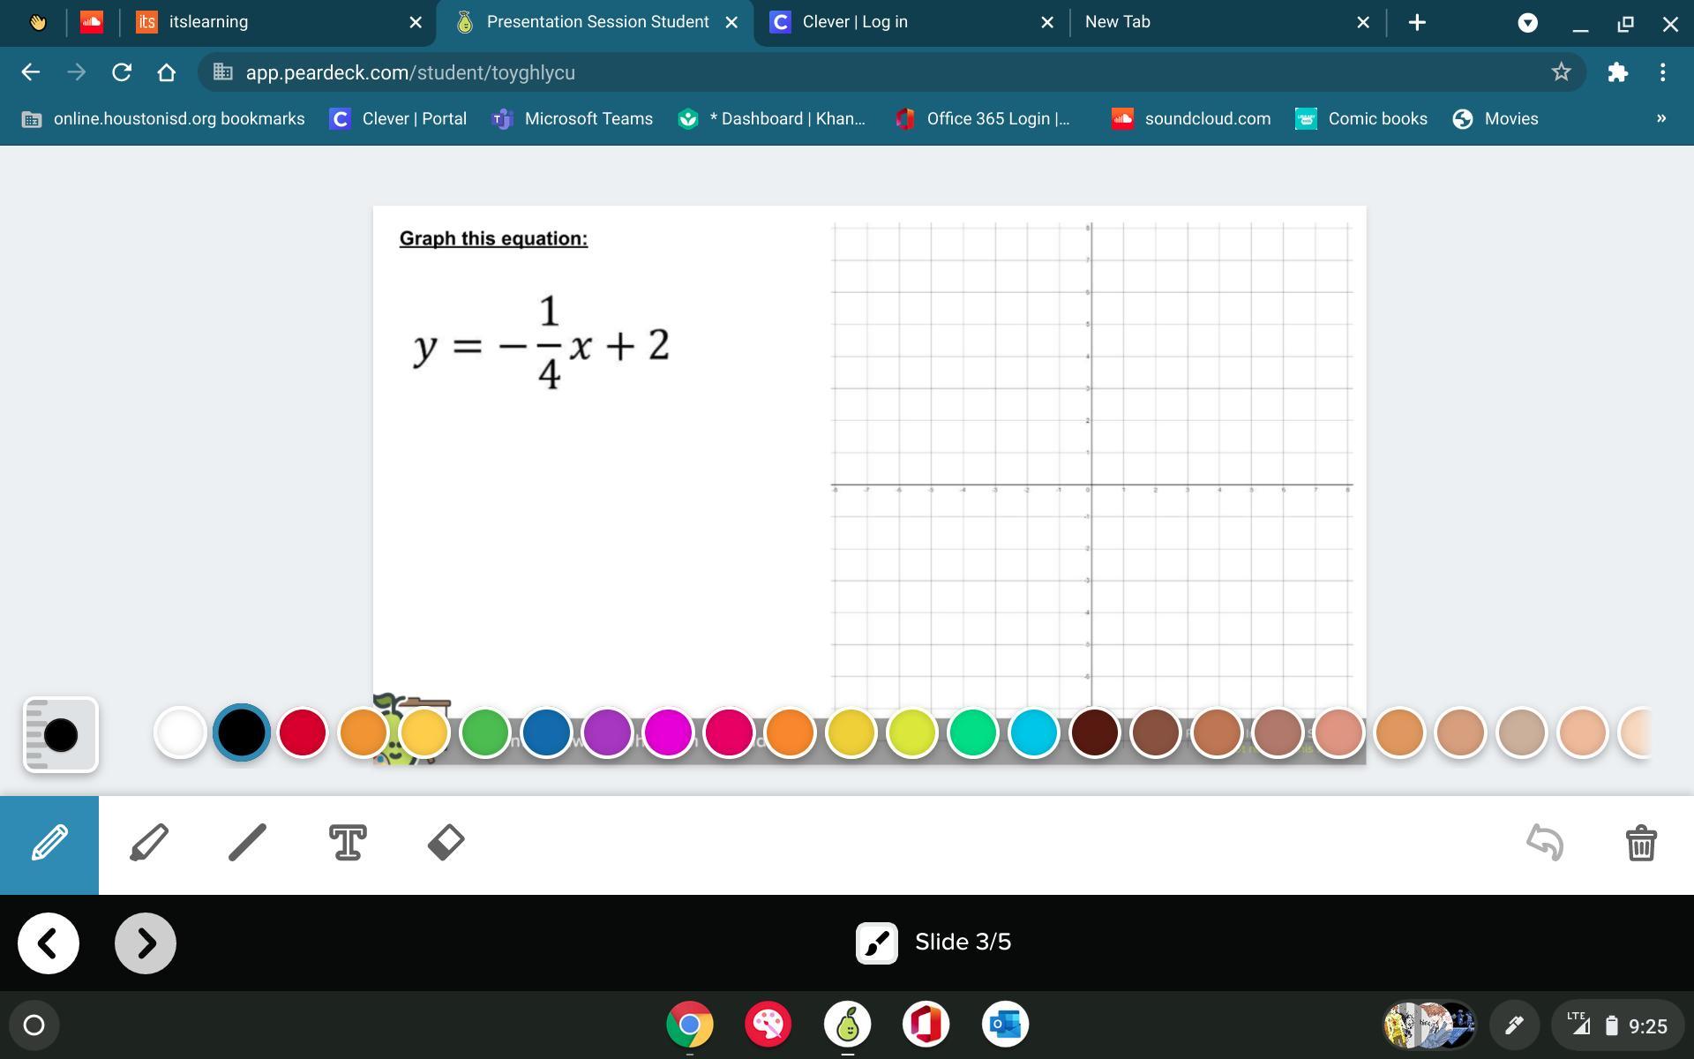Select the eraser tool
This screenshot has height=1059, width=1694.
click(x=446, y=843)
